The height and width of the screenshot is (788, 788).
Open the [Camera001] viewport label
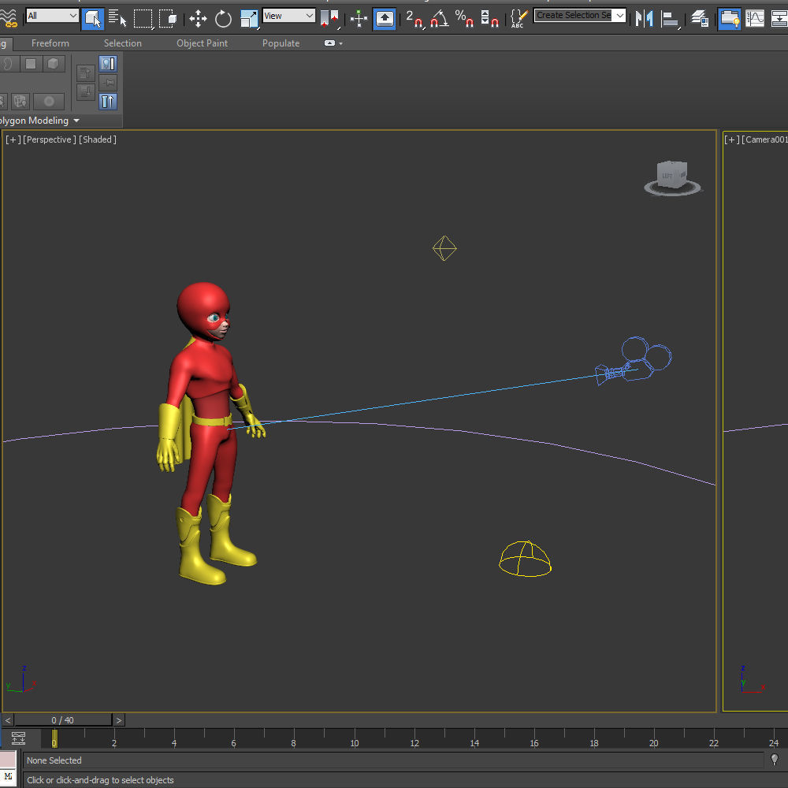765,139
